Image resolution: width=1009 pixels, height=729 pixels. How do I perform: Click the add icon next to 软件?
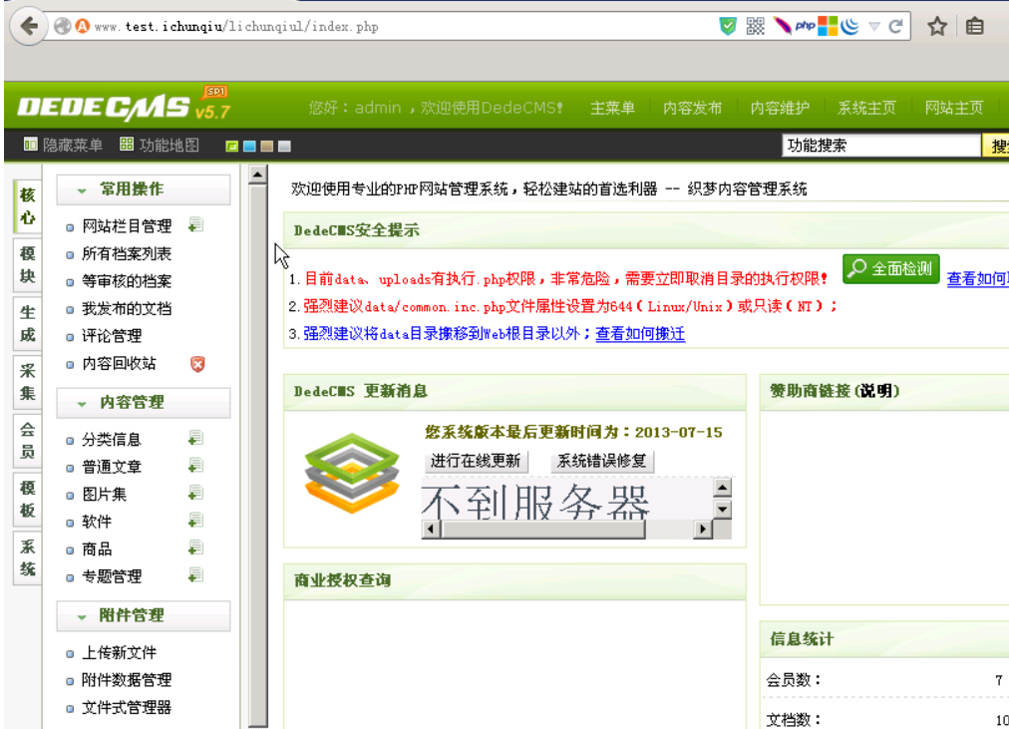coord(196,521)
